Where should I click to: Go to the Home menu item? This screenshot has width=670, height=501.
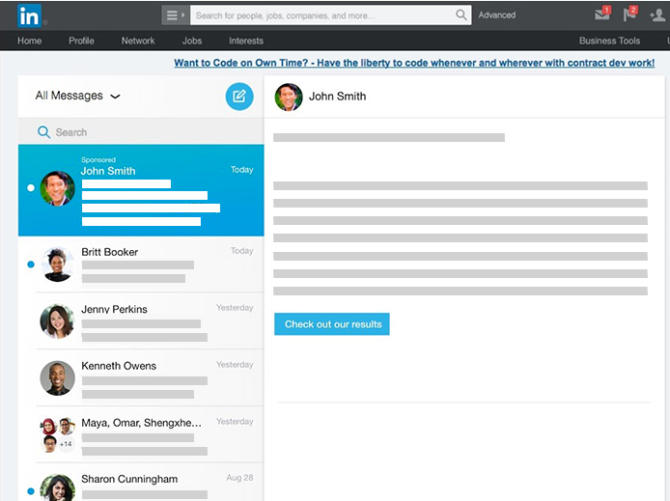pyautogui.click(x=29, y=41)
